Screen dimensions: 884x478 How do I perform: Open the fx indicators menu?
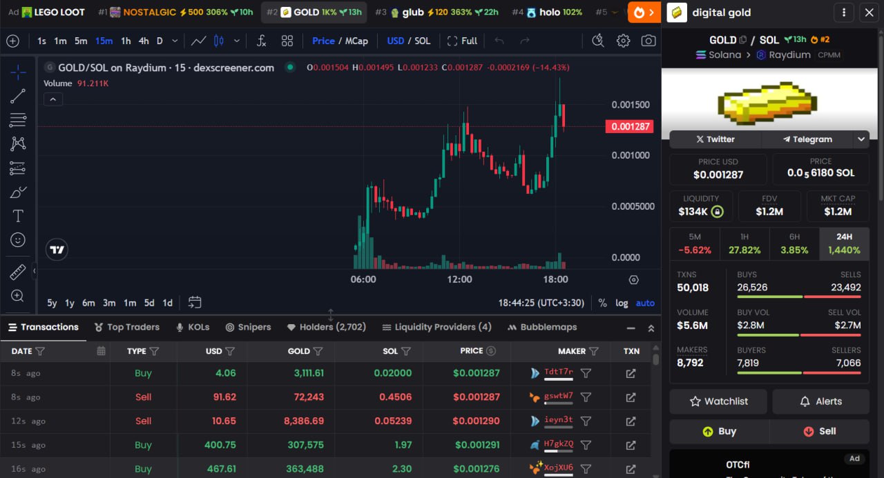(x=261, y=41)
